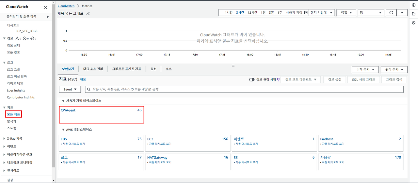Switch to the 옵션 tab
The image size is (418, 183).
153,69
